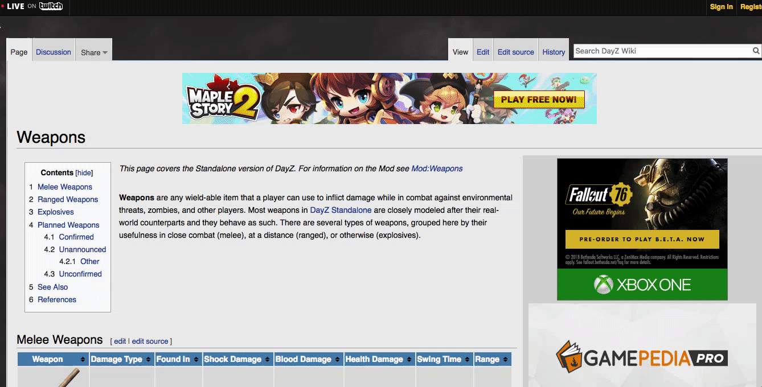
Task: Focus the Search DayZ Wiki field
Action: (661, 51)
